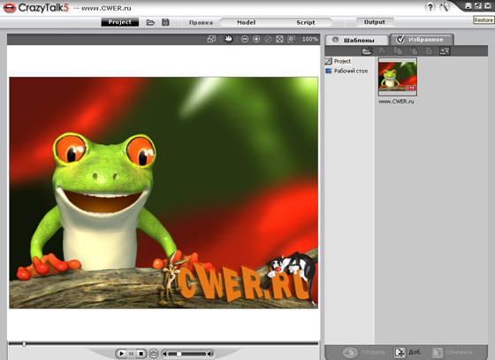Click the frog preview image
This screenshot has height=360, width=495.
[x=164, y=193]
